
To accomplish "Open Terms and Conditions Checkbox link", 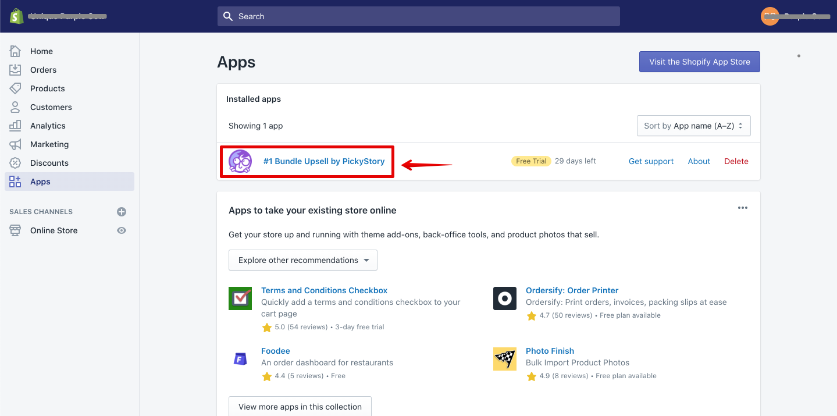I will point(324,290).
